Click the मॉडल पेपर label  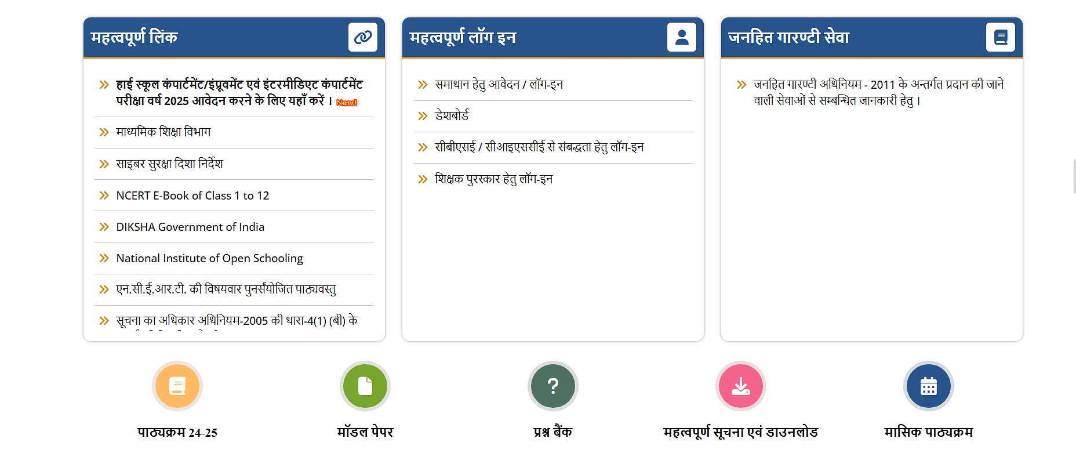(x=365, y=432)
